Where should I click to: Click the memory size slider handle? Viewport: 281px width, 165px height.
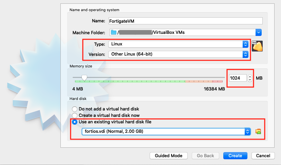point(84,78)
